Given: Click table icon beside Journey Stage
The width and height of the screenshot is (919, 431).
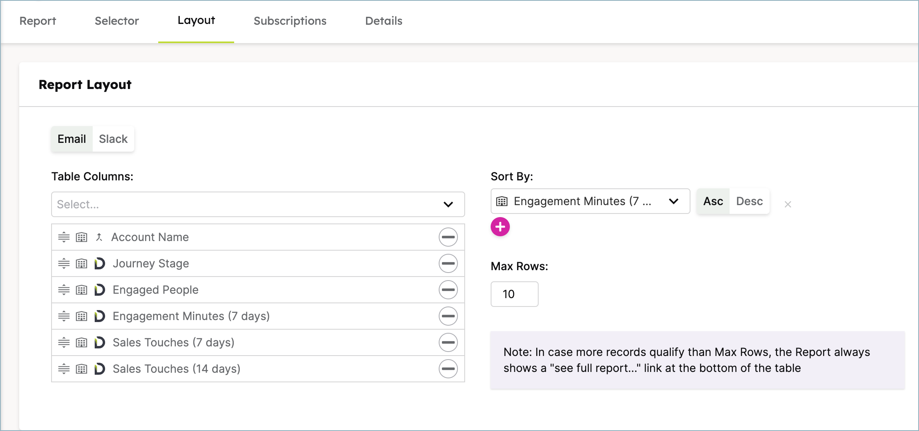Looking at the screenshot, I should [82, 263].
